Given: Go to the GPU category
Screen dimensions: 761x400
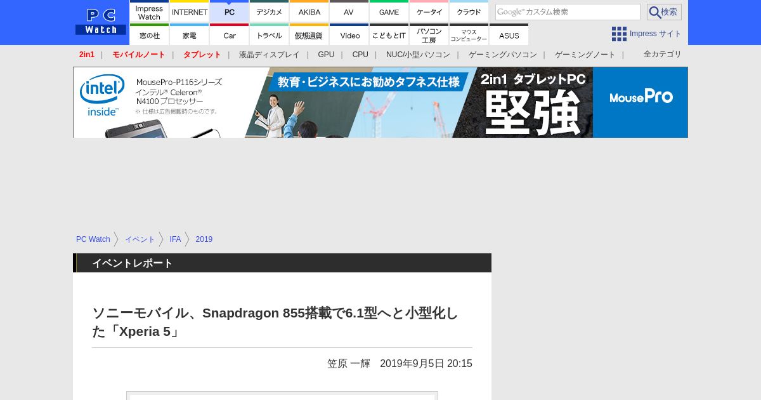Looking at the screenshot, I should pos(326,55).
